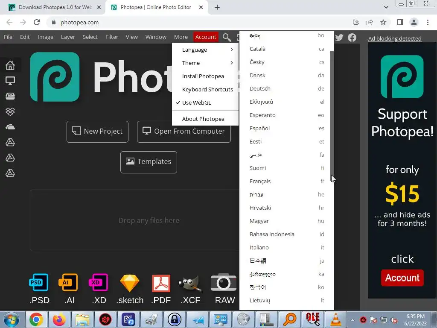Click the install app icon in address bar
Image resolution: width=437 pixels, height=328 pixels.
(356, 22)
